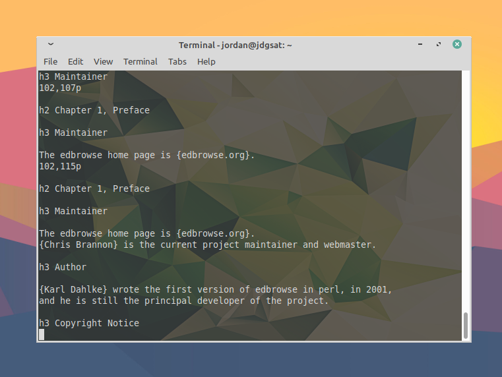Maximize the Terminal window

click(438, 45)
